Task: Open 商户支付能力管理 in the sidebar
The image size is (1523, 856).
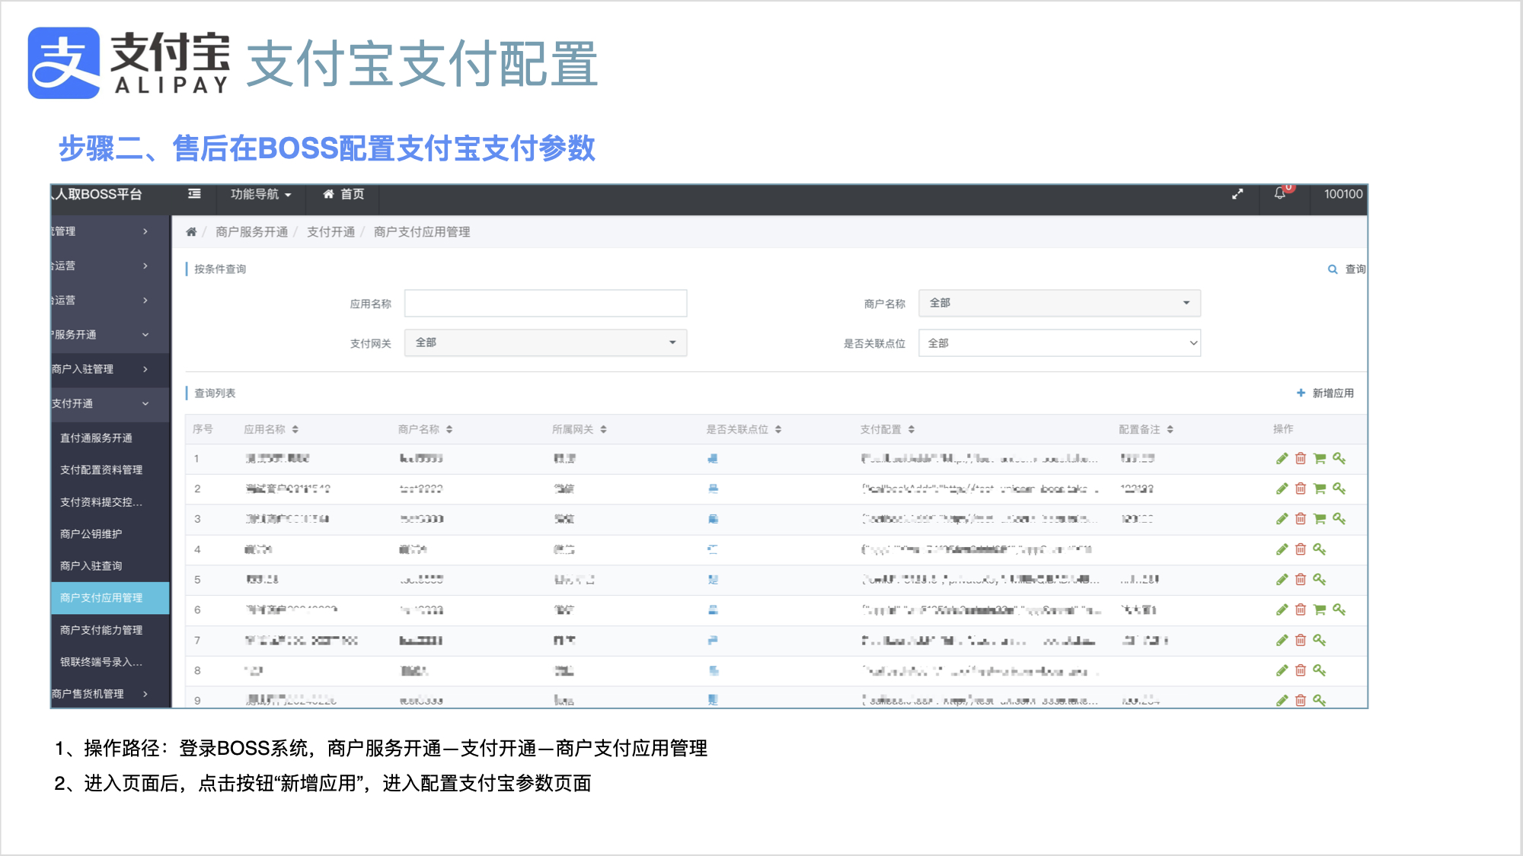Action: (x=101, y=630)
